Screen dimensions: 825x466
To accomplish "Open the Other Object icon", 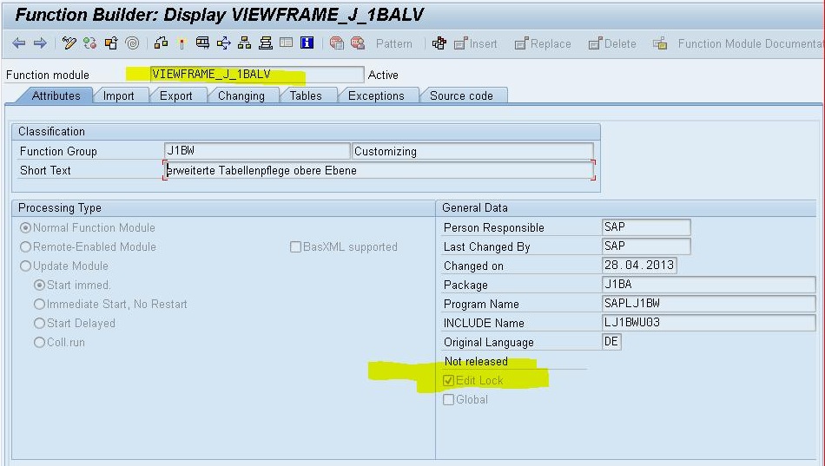I will pyautogui.click(x=111, y=43).
